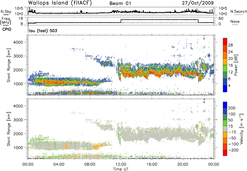Screen dimensions: 247x171
Task: Click the '20:00' time axis label
Action: (x=182, y=165)
